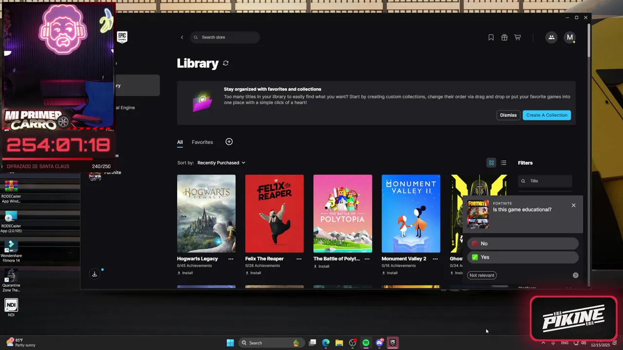Open Hogwarts Legacy three-dot options menu
The image size is (623, 350).
pyautogui.click(x=231, y=259)
